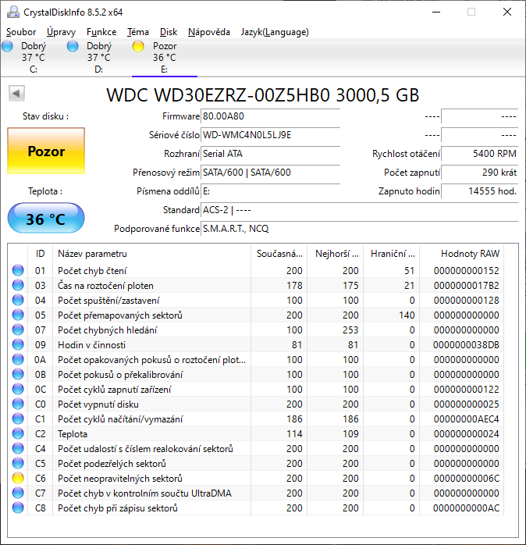
Task: Click the blue status icon for ID 04
Action: click(x=18, y=300)
